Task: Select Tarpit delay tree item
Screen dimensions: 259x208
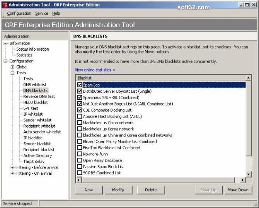Action: click(34, 162)
